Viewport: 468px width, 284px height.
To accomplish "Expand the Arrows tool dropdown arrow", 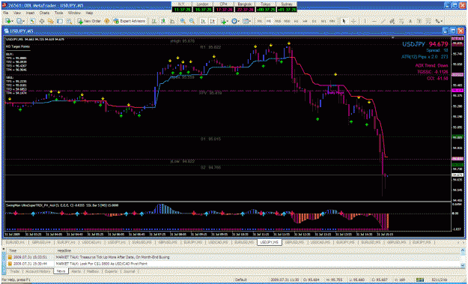I will point(442,21).
